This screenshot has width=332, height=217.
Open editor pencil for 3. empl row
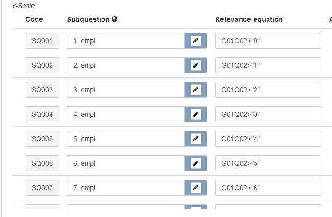pos(195,90)
